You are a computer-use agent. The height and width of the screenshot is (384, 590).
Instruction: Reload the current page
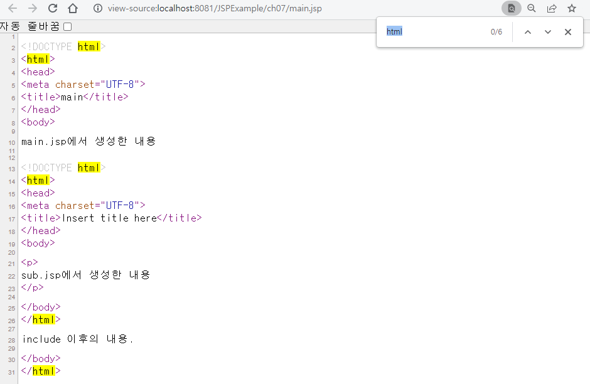[53, 8]
